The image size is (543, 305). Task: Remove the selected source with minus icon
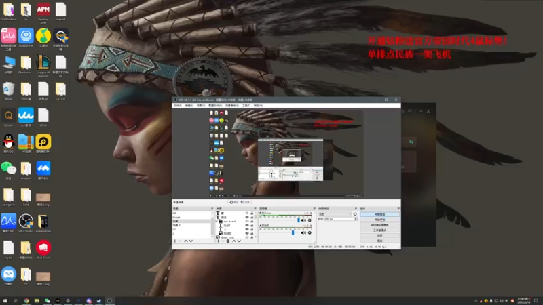point(223,241)
